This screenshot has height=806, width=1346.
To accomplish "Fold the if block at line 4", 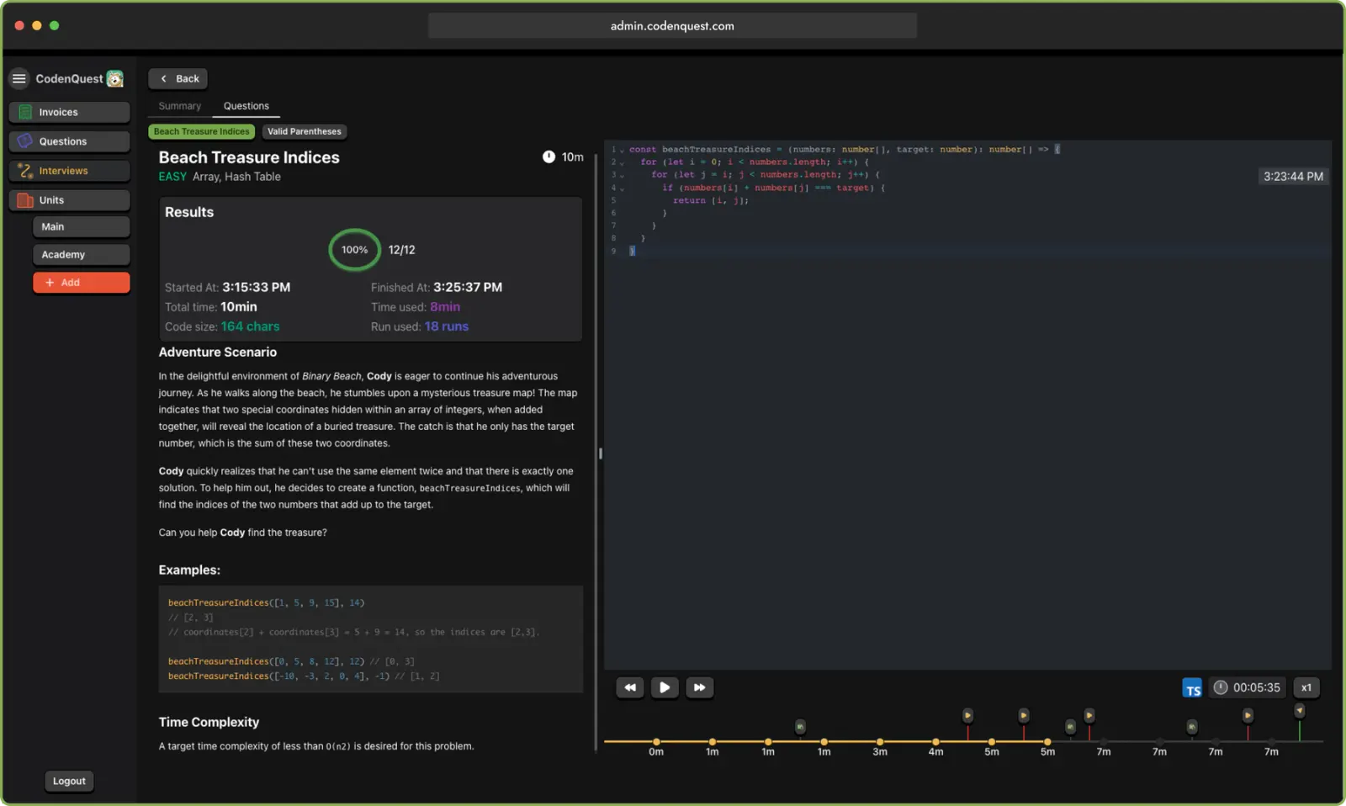I will point(623,188).
